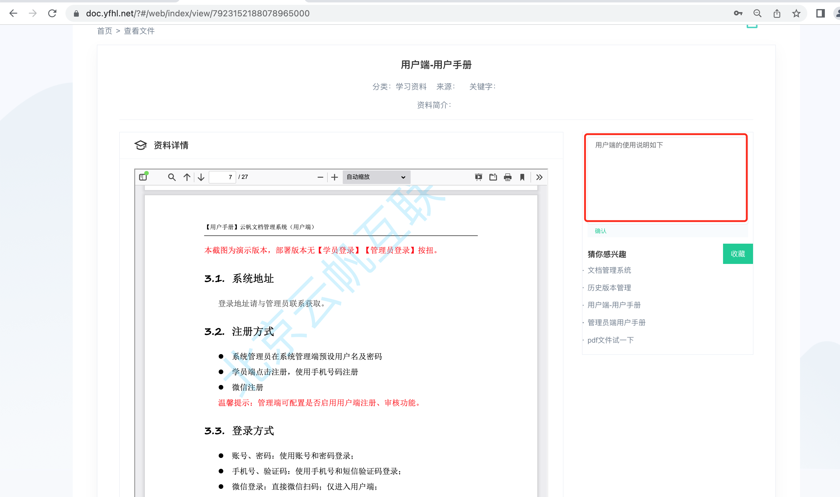840x497 pixels.
Task: Zoom in the PDF document
Action: point(335,177)
